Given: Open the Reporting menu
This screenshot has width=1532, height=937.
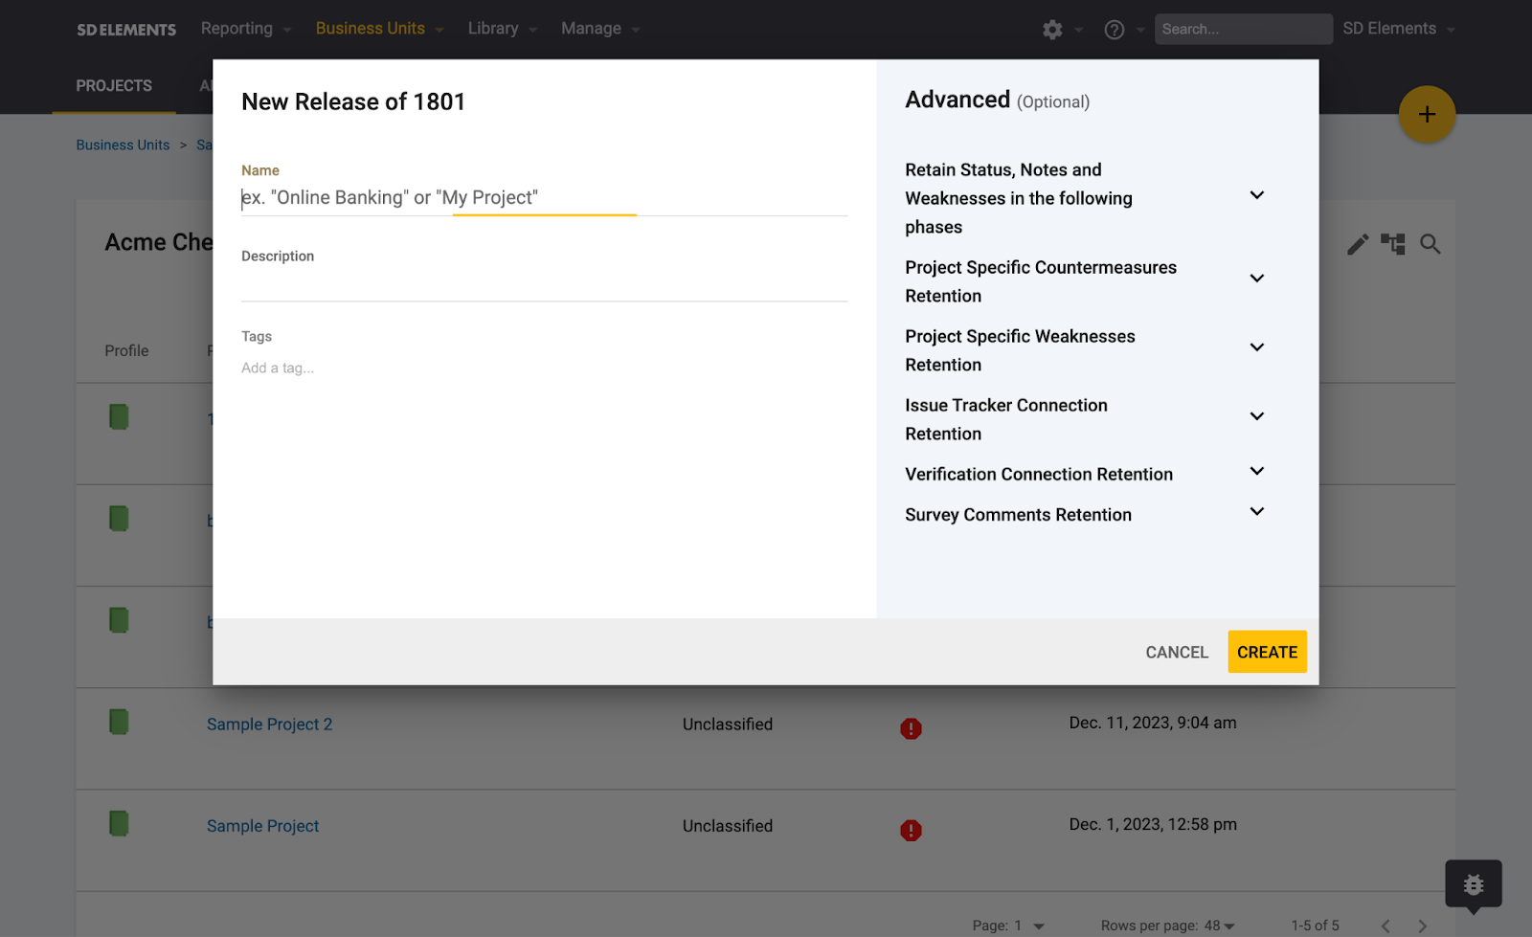Looking at the screenshot, I should 246,29.
